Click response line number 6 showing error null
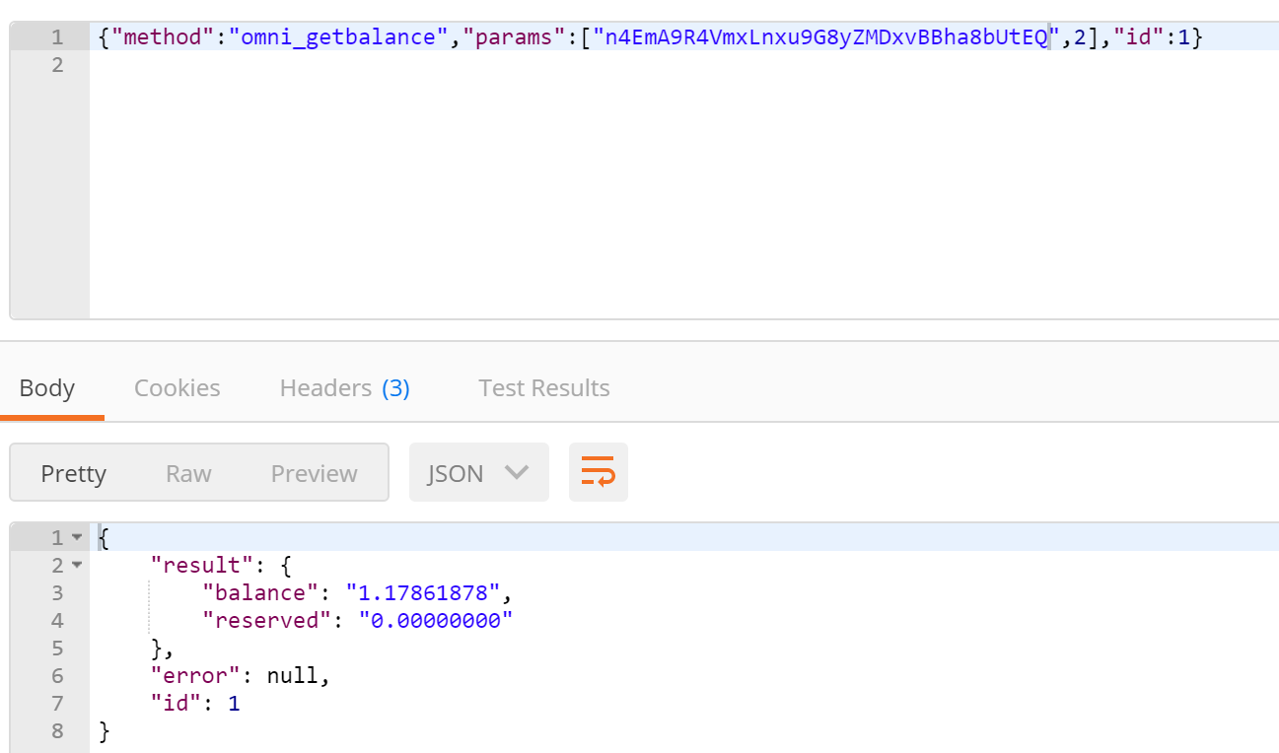This screenshot has width=1279, height=753. [56, 675]
